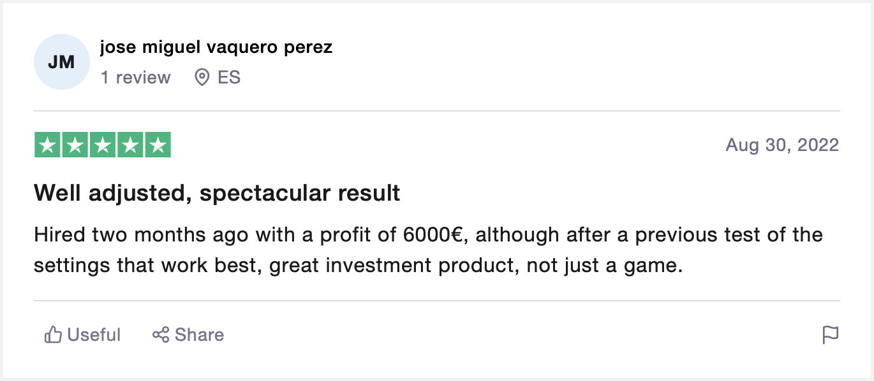Click the Aug 30, 2022 review date
This screenshot has width=874, height=381.
point(782,145)
